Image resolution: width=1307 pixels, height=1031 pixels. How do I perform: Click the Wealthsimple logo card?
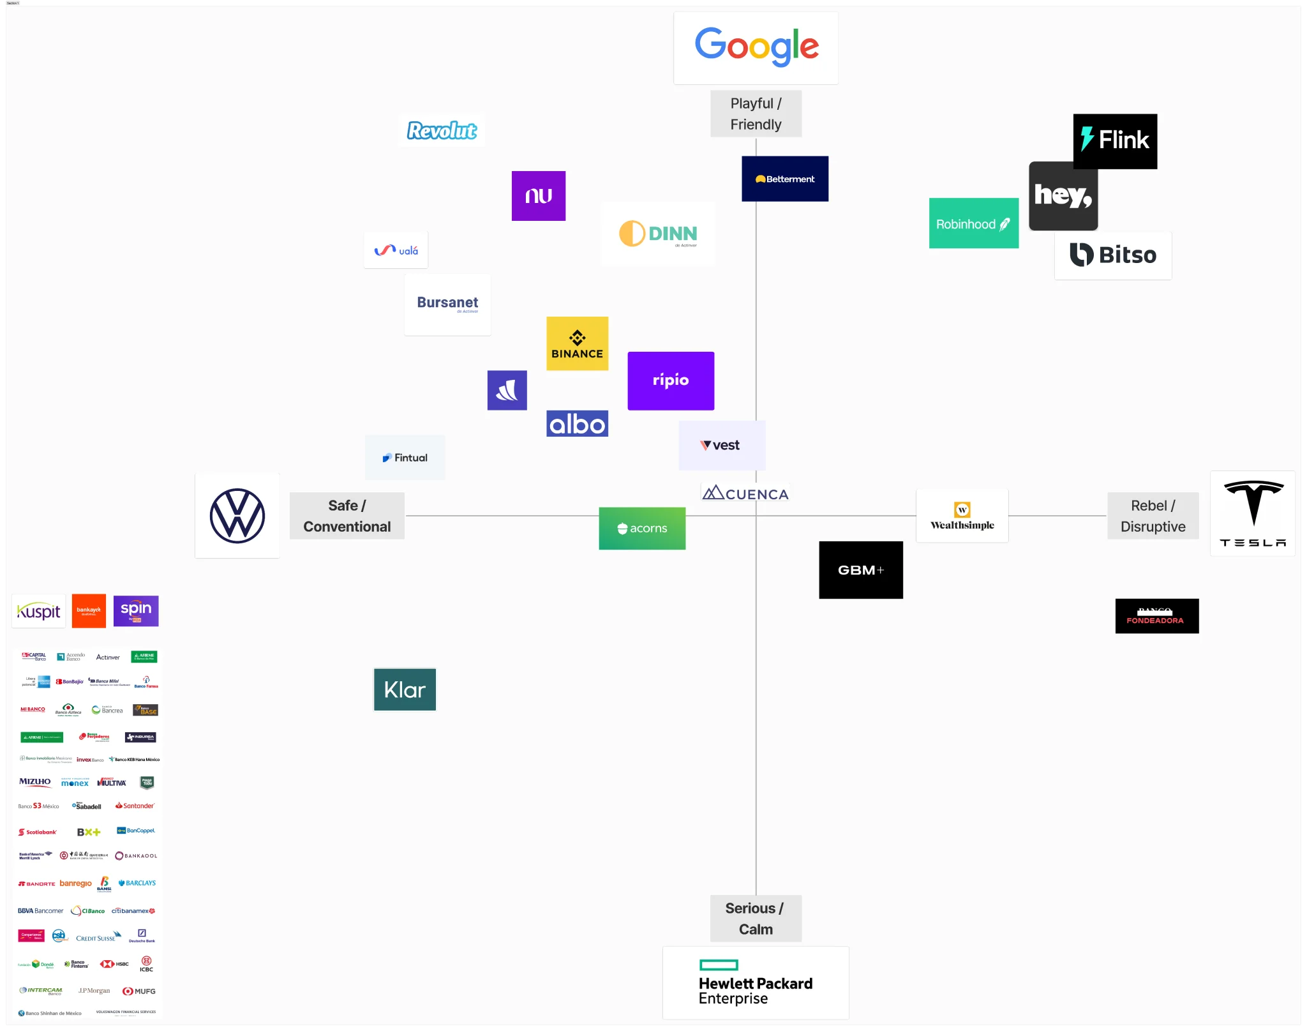click(x=962, y=516)
